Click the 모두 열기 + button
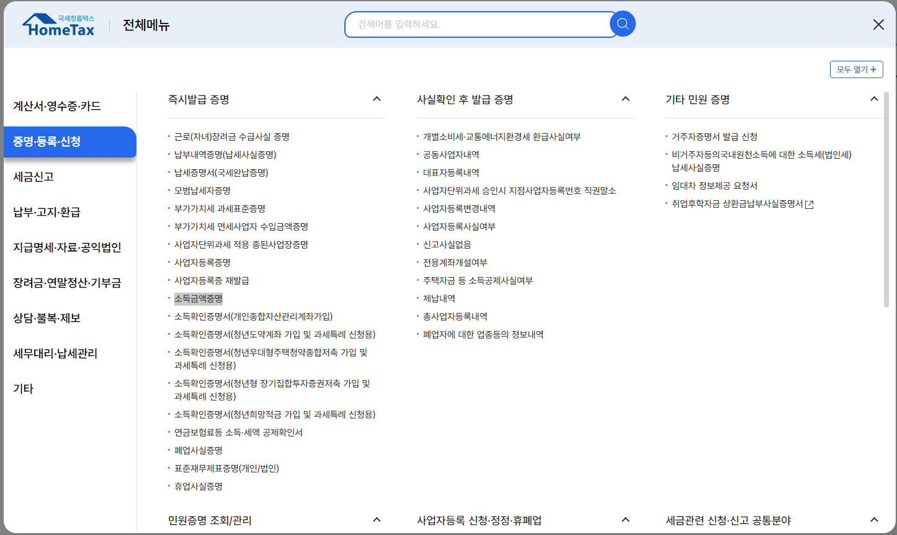897x535 pixels. tap(856, 69)
